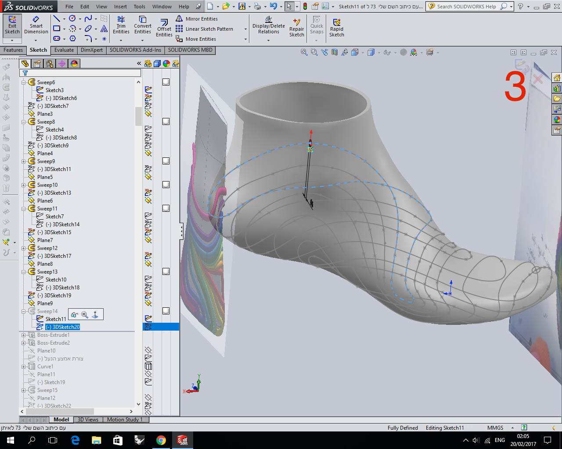Open Display Style cube icon

pos(371,52)
